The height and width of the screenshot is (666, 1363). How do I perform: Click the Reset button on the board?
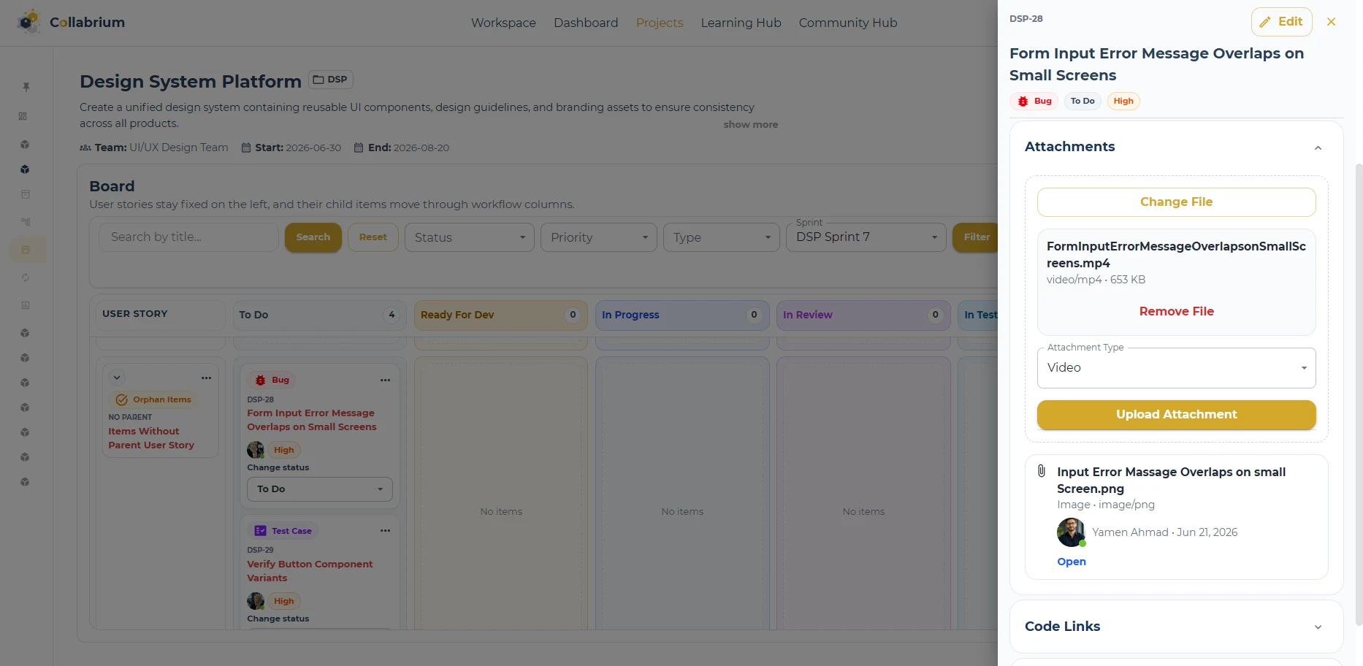click(373, 237)
